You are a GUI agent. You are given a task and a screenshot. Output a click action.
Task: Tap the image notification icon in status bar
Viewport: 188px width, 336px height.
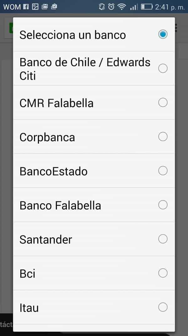[x=35, y=7]
